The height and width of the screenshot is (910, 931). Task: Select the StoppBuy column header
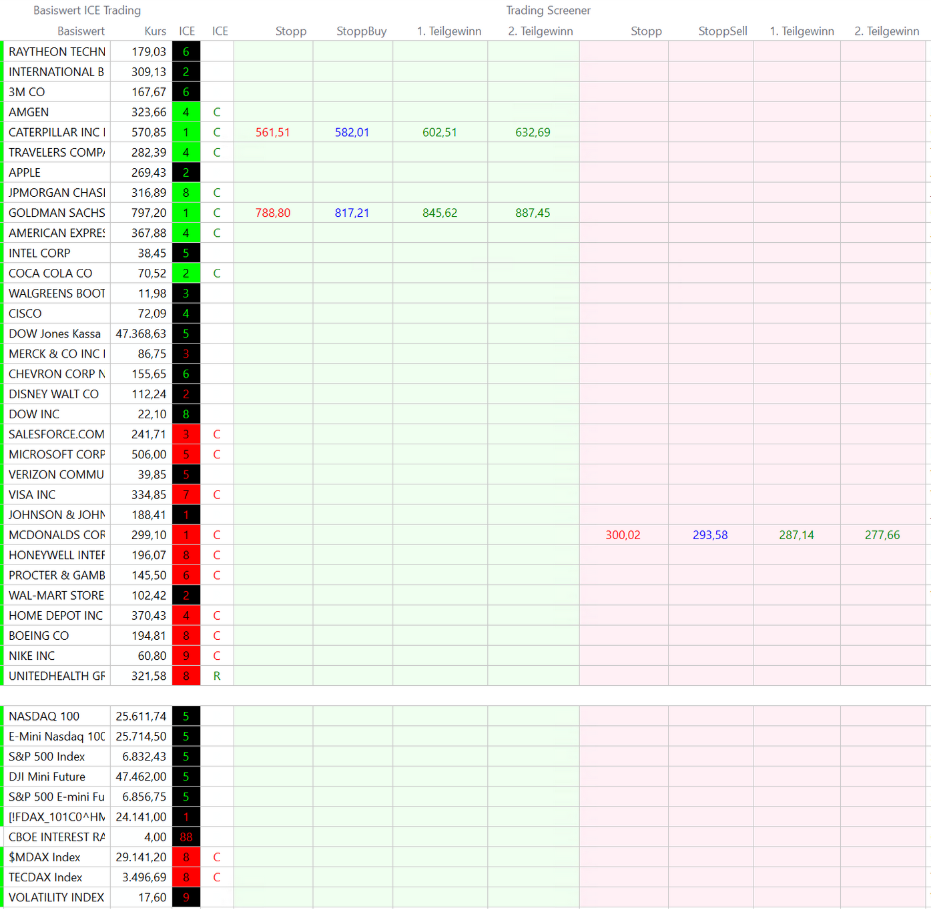click(361, 31)
